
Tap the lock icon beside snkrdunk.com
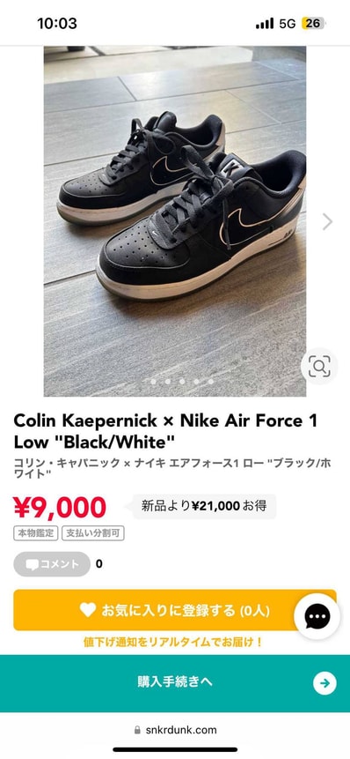(137, 730)
